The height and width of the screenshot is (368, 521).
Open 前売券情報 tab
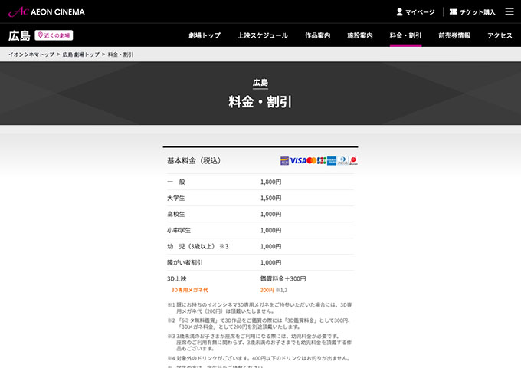(x=454, y=35)
